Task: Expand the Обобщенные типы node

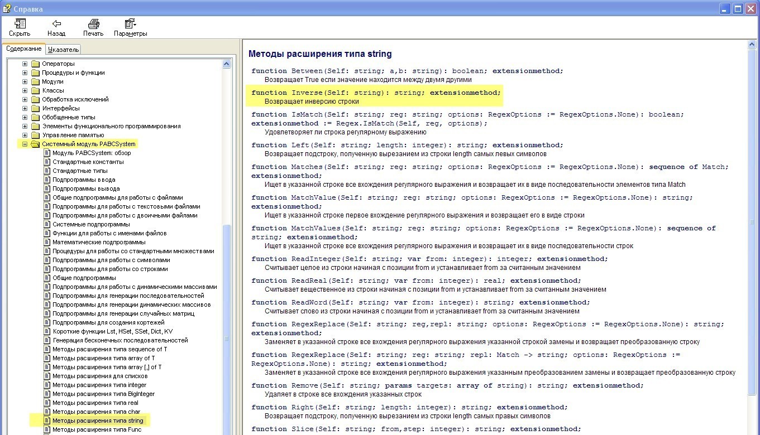Action: click(25, 117)
